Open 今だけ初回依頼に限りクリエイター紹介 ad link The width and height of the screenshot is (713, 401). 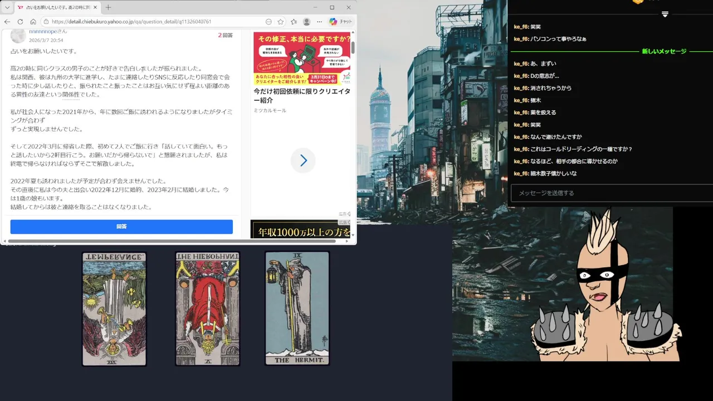point(302,96)
